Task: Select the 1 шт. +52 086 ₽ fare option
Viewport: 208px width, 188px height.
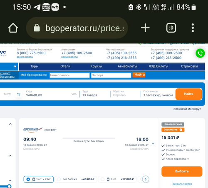Action: 117,179
